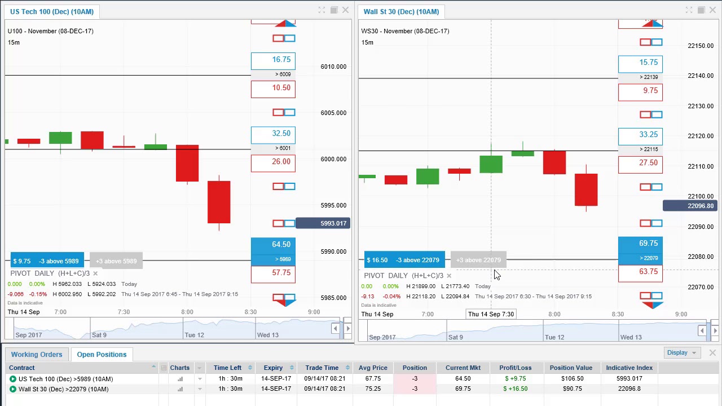Image resolution: width=722 pixels, height=406 pixels.
Task: Select the '$ 16.50 -3 above 22079' position label
Action: click(x=404, y=260)
